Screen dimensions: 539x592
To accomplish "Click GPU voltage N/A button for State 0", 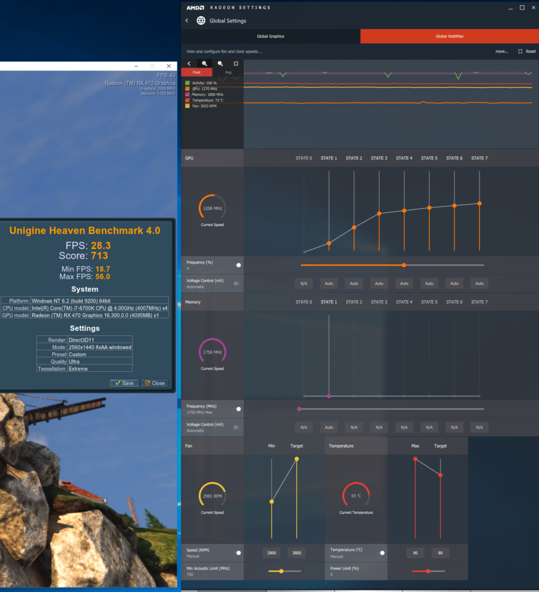I will pos(304,283).
